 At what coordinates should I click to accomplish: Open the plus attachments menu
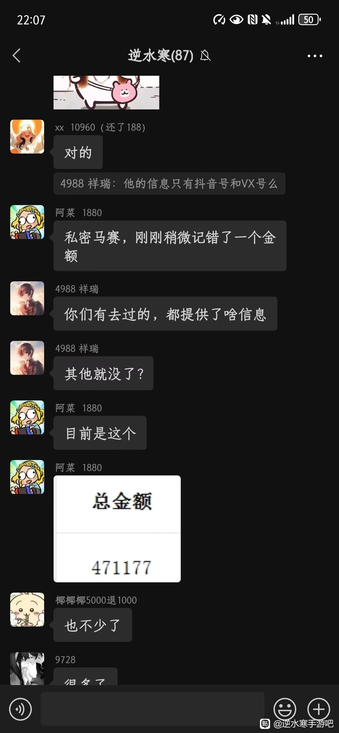(x=319, y=709)
